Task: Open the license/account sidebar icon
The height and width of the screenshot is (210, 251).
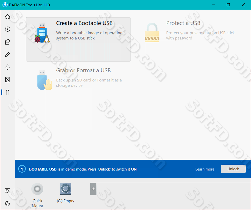Action: coord(8,191)
